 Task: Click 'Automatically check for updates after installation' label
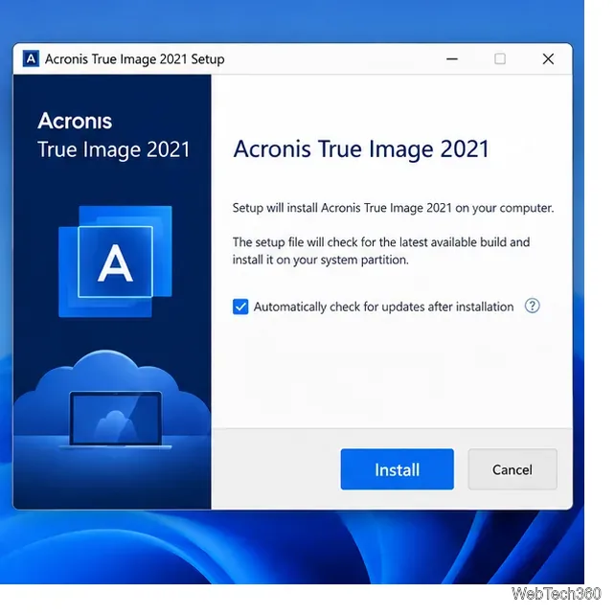click(x=383, y=307)
